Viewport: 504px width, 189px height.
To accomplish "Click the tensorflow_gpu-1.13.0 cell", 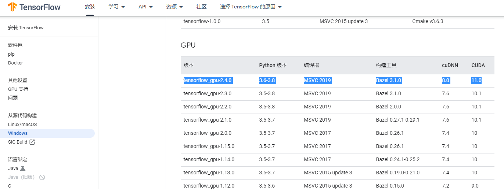I will tap(209, 173).
